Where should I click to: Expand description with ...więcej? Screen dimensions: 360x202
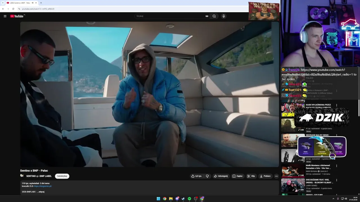coord(41,192)
